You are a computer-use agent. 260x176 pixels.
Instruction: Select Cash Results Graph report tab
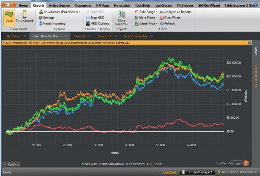click(x=47, y=36)
